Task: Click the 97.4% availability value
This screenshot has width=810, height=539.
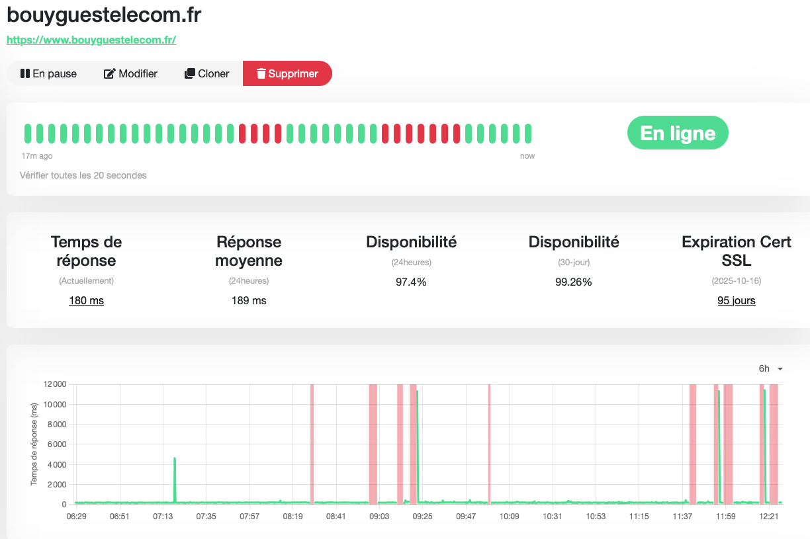Action: coord(411,282)
